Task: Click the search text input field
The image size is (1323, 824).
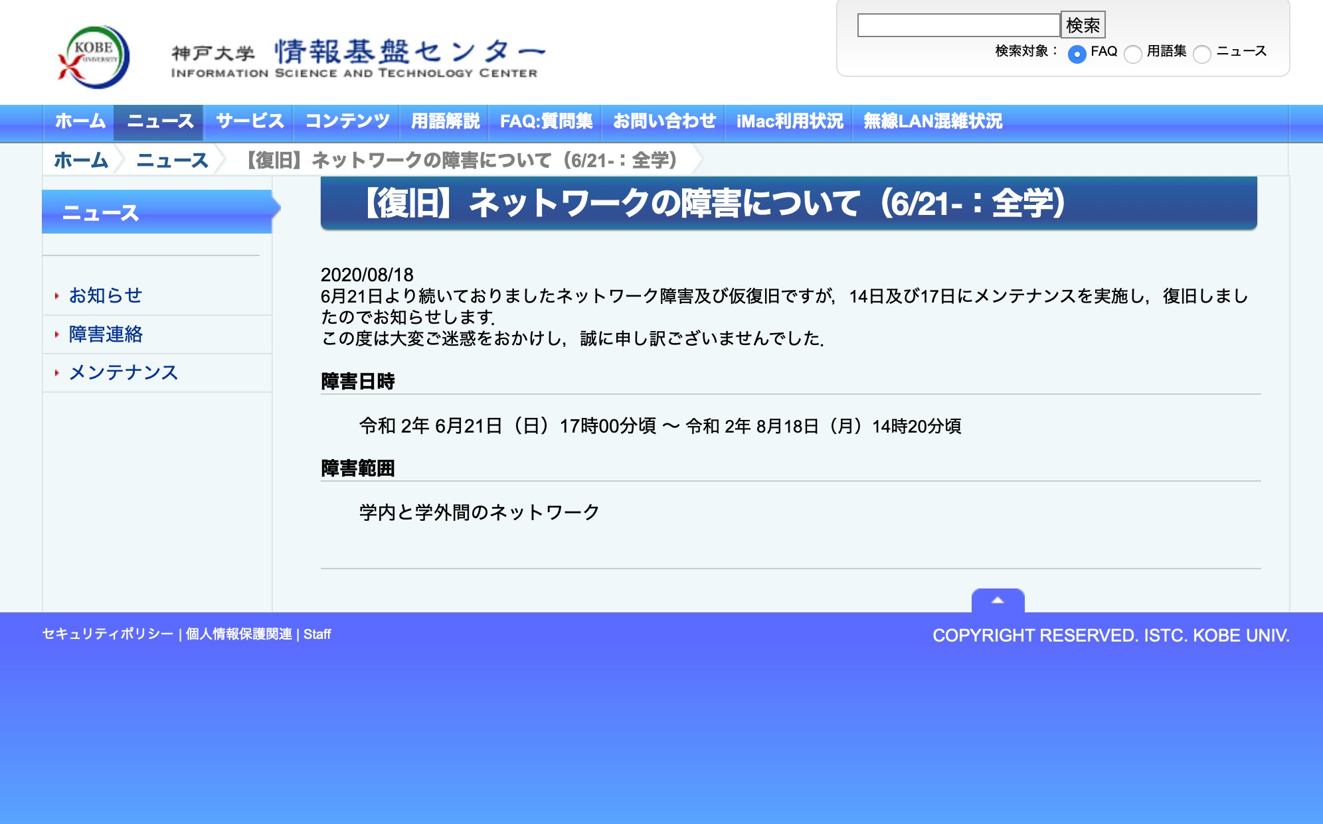Action: tap(958, 26)
